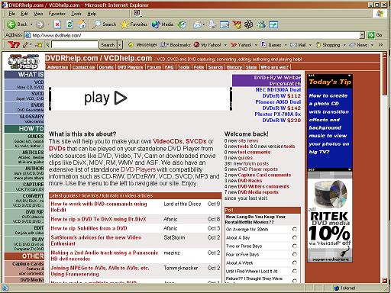Screen dimensions: 391x293
Task: Open the 'How to rip a DVD To DivX using Dr.DivX' guide
Action: tap(99, 219)
